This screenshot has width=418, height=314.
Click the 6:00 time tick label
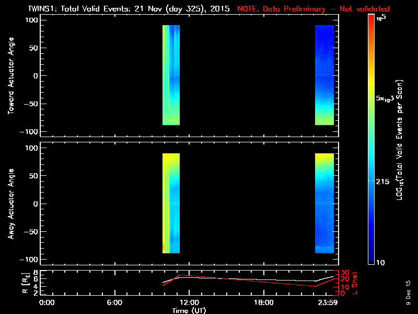(x=114, y=302)
